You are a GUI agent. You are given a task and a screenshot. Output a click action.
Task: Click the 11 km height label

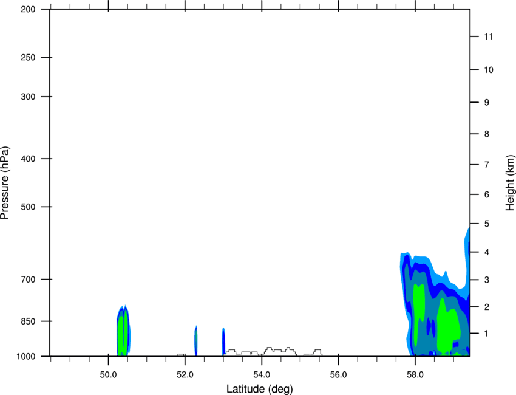(x=488, y=36)
